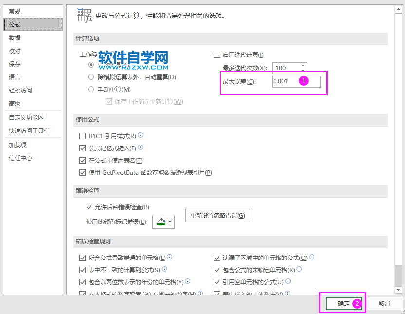Click info icon beside 引用空单元格的公式
The height and width of the screenshot is (314, 405).
click(288, 281)
